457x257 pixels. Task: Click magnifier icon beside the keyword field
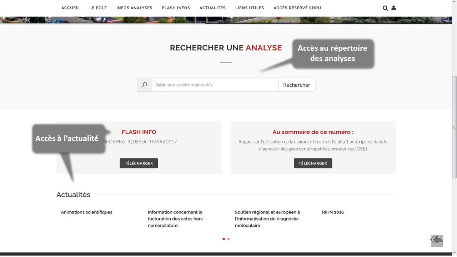coord(145,85)
